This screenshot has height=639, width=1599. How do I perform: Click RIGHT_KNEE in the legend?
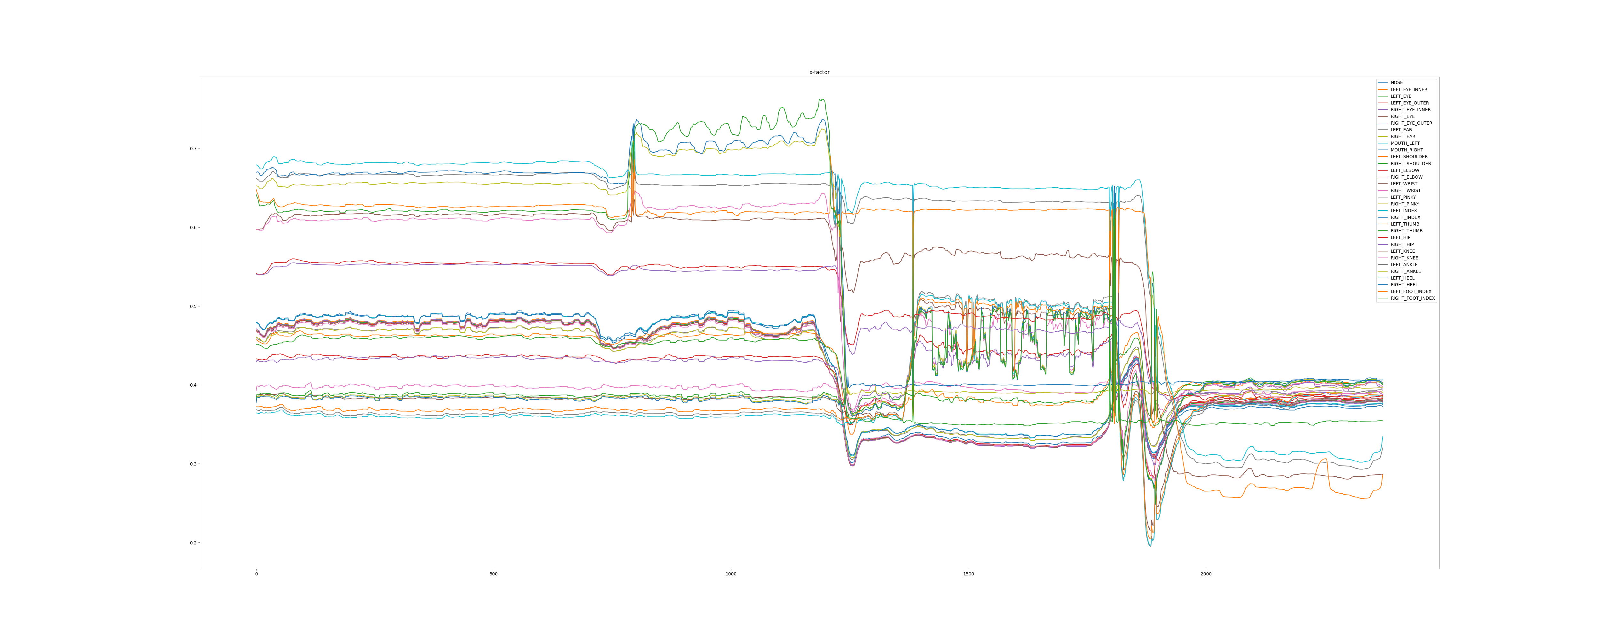[x=1404, y=258]
